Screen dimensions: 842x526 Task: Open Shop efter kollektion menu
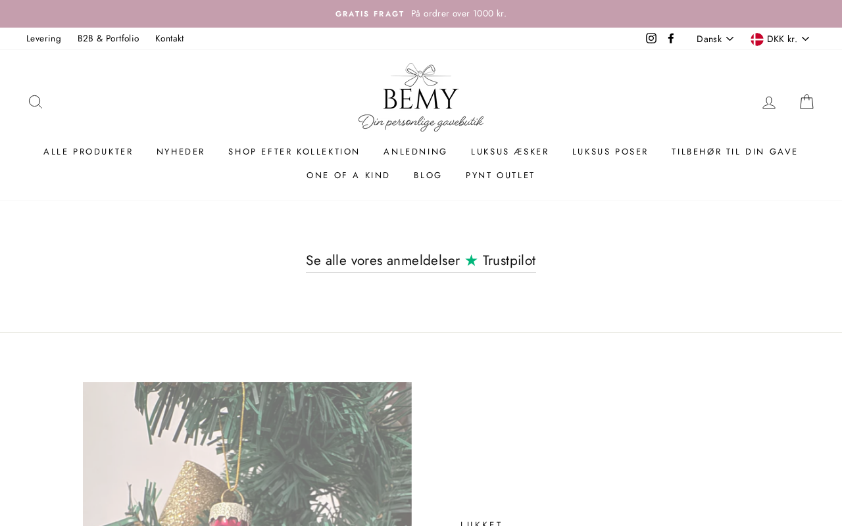pyautogui.click(x=294, y=152)
